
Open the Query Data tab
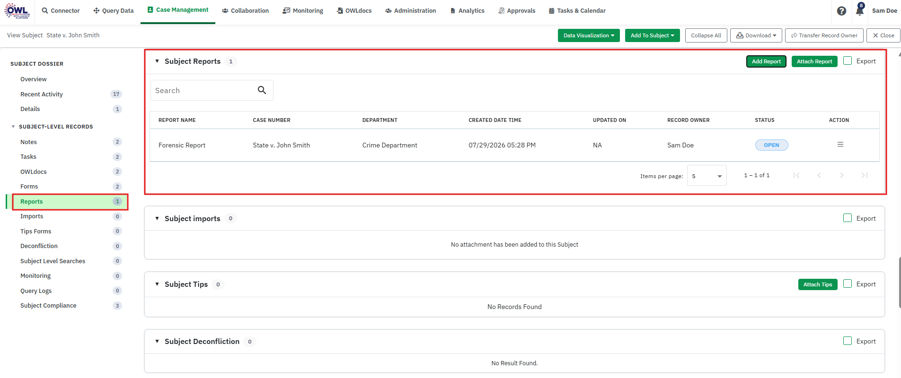pos(114,10)
